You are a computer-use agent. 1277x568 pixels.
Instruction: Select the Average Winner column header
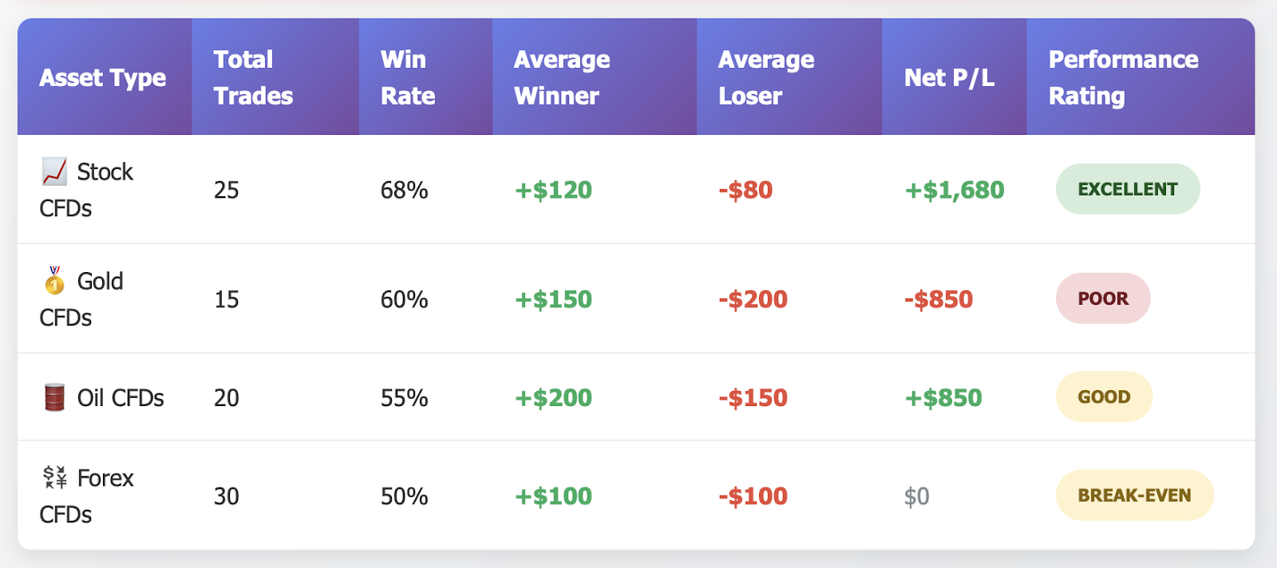[562, 77]
